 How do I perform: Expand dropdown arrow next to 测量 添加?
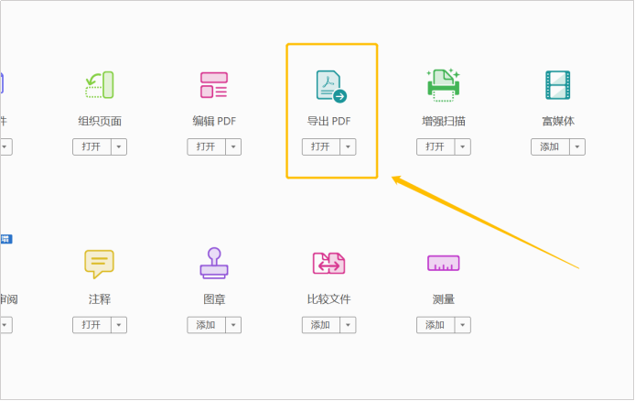tap(462, 325)
